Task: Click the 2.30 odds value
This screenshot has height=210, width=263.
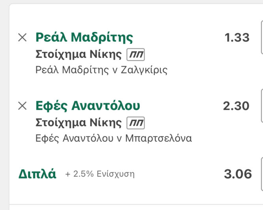Action: click(x=236, y=106)
